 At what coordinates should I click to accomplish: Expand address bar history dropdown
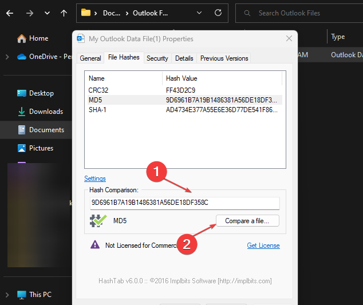[x=199, y=13]
